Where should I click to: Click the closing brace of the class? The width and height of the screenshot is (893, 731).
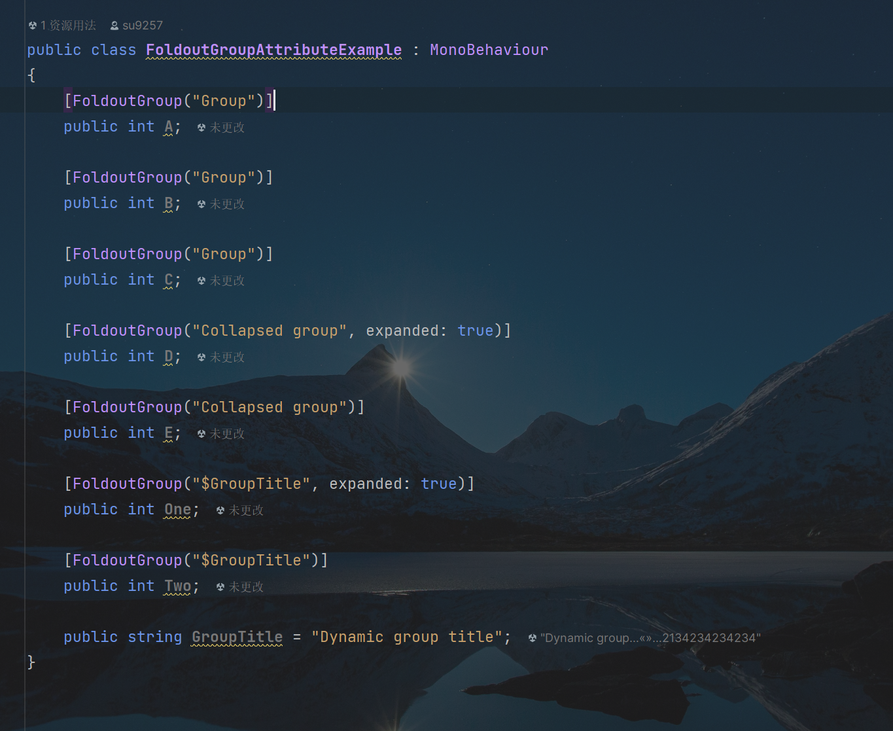coord(31,662)
